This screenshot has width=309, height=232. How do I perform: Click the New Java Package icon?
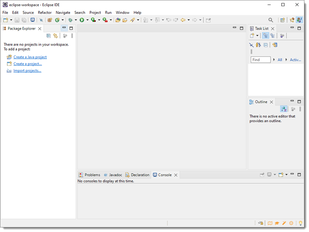(50, 20)
